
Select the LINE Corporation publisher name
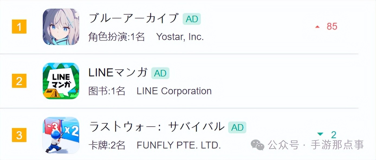(x=174, y=91)
